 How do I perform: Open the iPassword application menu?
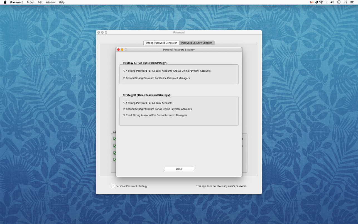(17, 2)
